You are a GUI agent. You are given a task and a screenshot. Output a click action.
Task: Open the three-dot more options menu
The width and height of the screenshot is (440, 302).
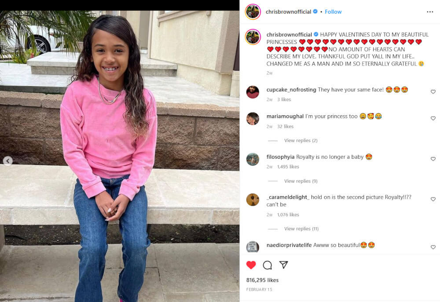click(x=430, y=12)
